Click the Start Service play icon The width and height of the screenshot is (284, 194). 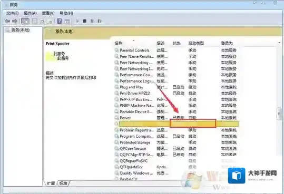[x=77, y=21]
